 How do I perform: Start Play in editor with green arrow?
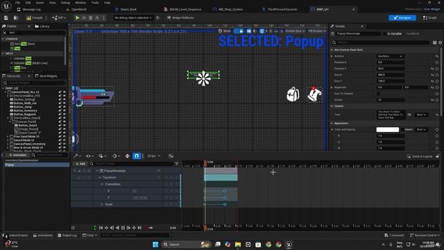77,18
